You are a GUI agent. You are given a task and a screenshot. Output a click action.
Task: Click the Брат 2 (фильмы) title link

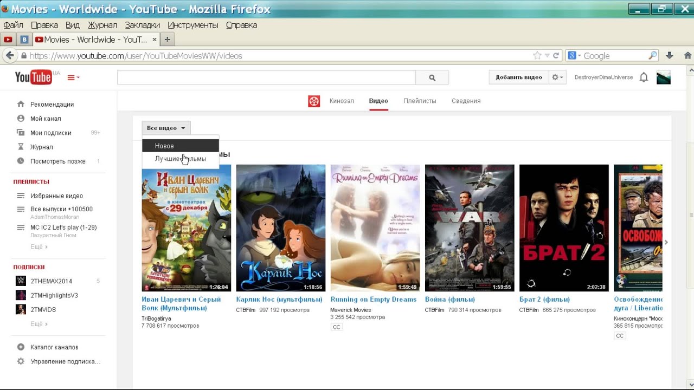(x=544, y=300)
